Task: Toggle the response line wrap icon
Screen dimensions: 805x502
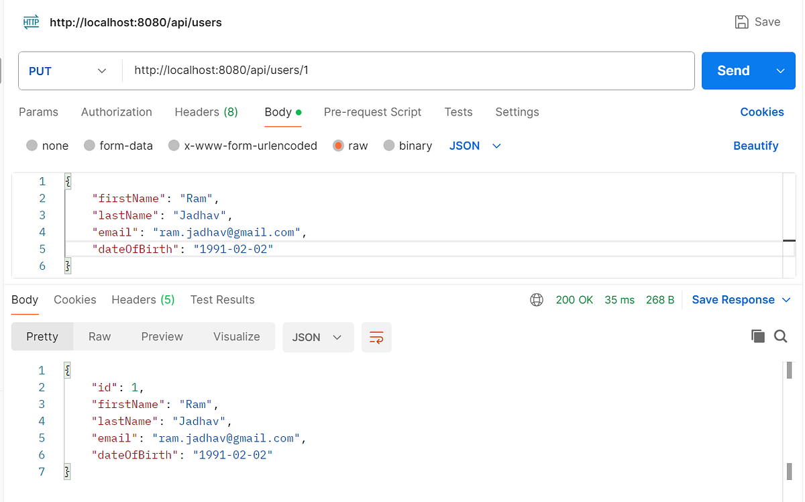Action: coord(376,337)
